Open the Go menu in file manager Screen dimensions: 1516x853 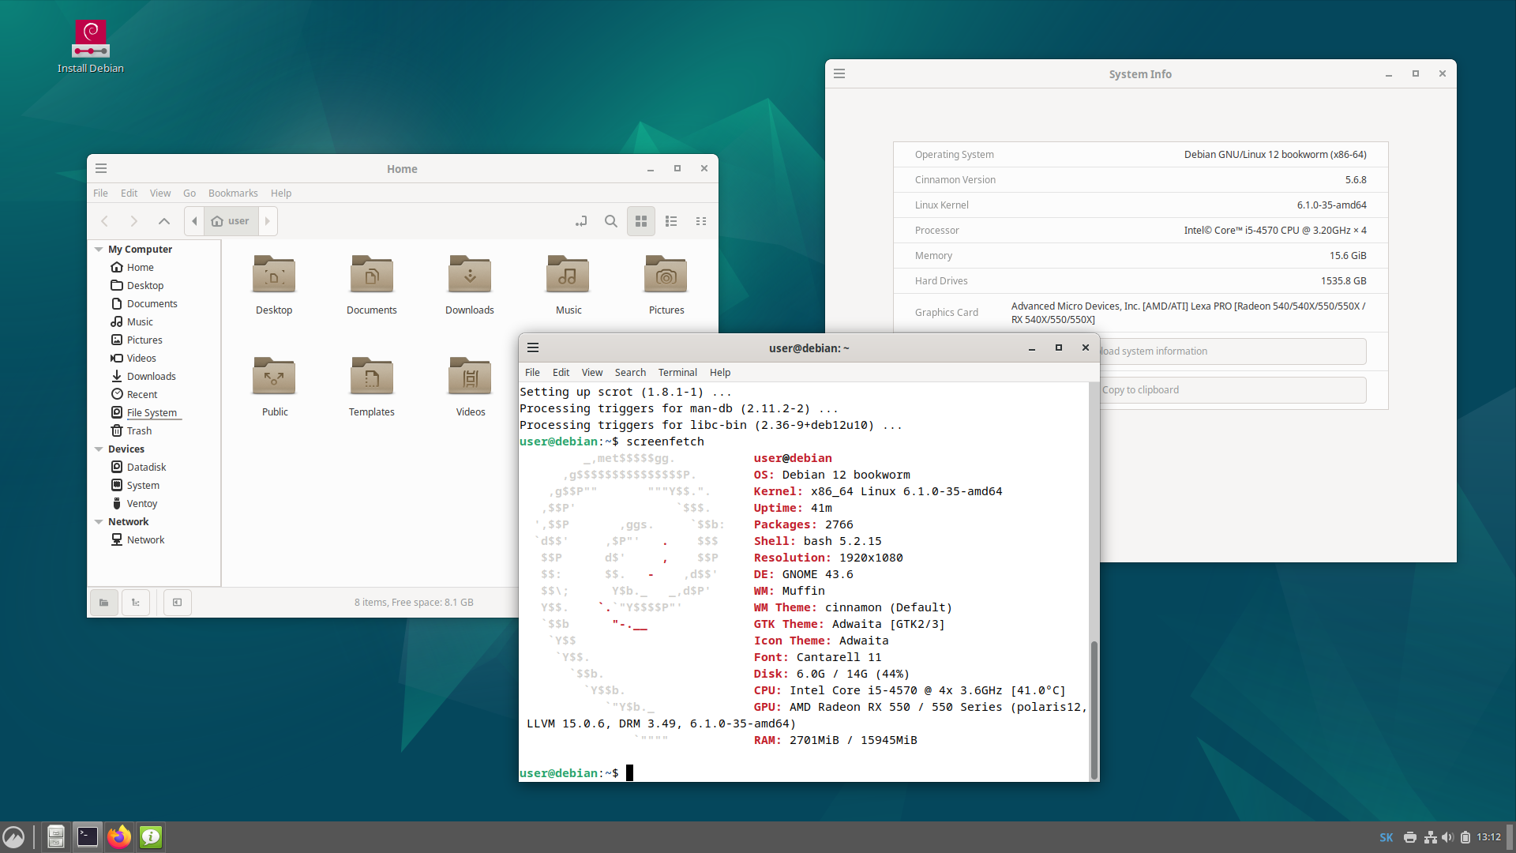[x=189, y=194]
